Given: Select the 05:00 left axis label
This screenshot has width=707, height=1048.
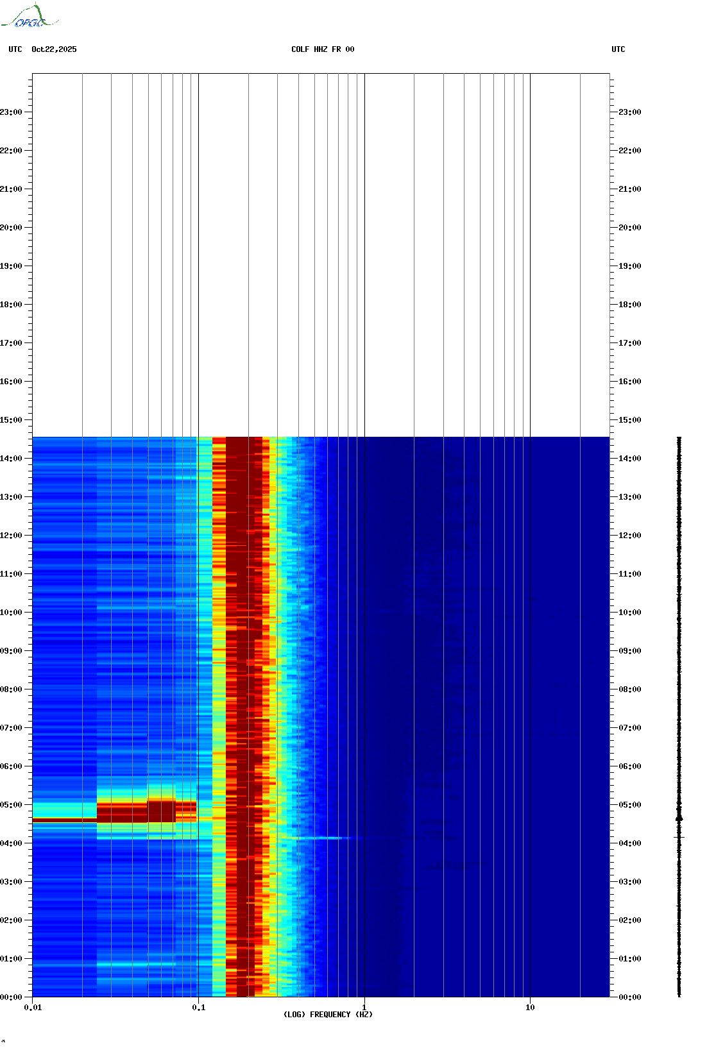Looking at the screenshot, I should click(11, 805).
